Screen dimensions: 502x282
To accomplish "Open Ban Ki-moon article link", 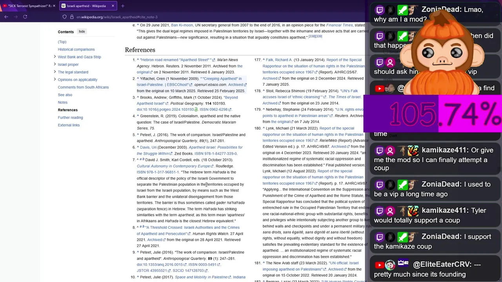I will point(182,25).
